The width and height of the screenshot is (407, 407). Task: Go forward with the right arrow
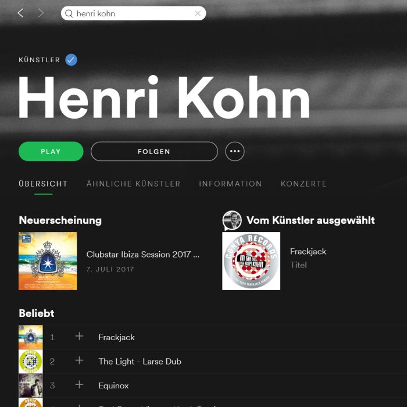coord(41,13)
